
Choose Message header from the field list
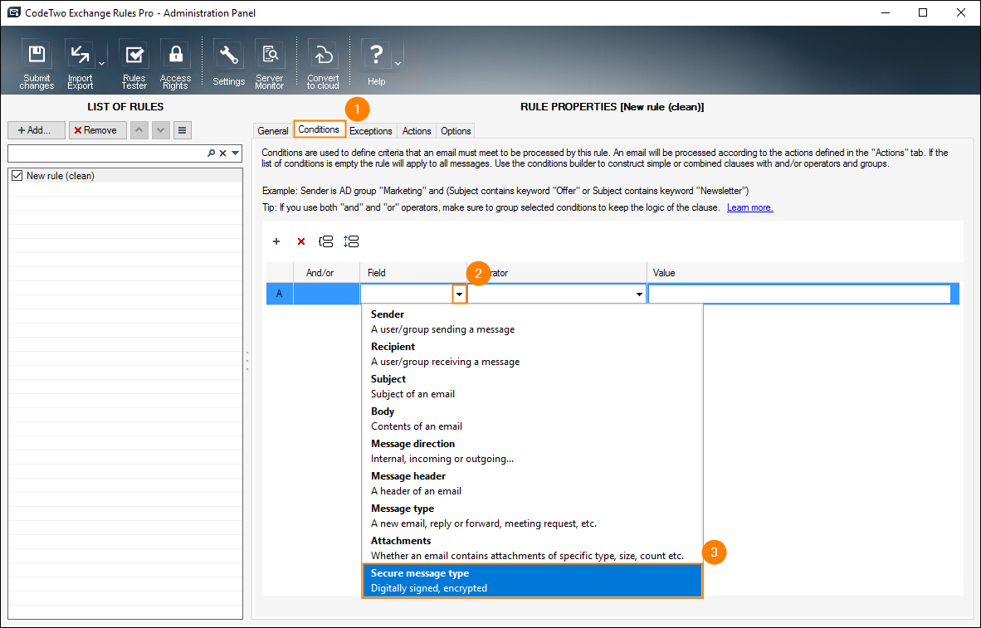pyautogui.click(x=533, y=484)
